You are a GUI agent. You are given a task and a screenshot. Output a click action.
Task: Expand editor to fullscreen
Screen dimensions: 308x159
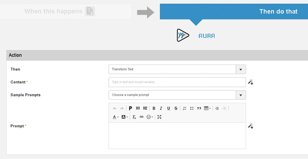coord(159,117)
